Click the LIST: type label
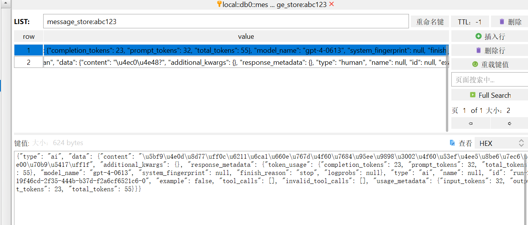The image size is (528, 225). tap(22, 22)
